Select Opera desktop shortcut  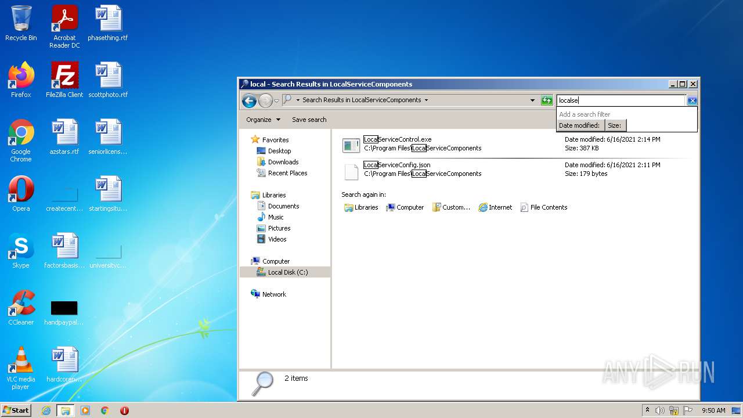(x=21, y=194)
